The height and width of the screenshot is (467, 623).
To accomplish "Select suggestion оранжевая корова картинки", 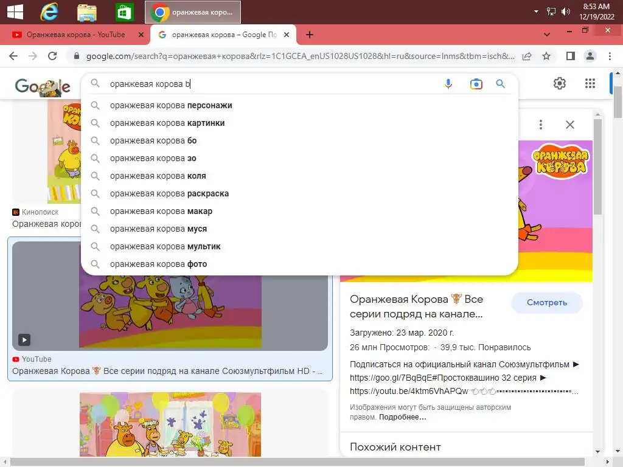I will (299, 123).
